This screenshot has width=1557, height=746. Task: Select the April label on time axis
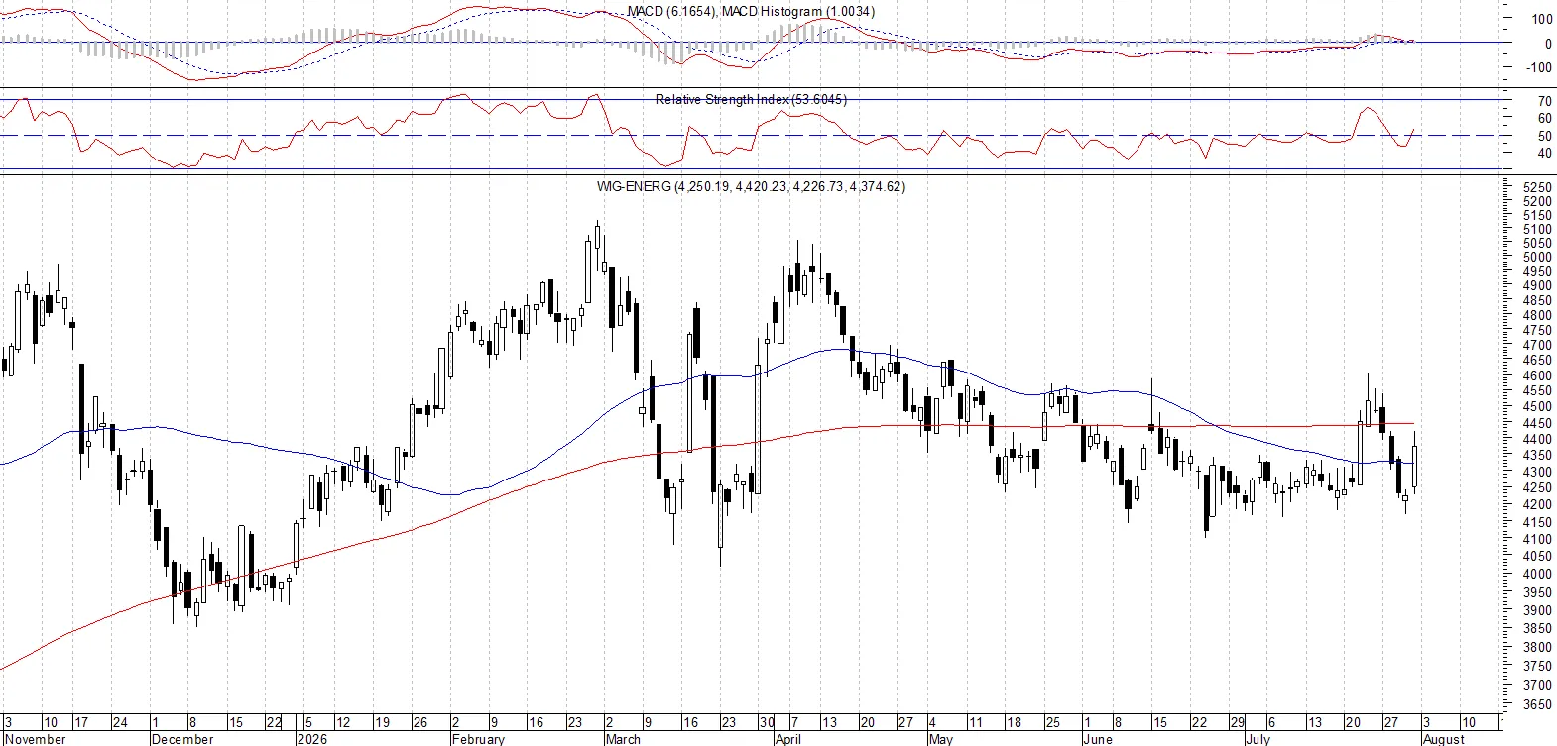(x=788, y=739)
